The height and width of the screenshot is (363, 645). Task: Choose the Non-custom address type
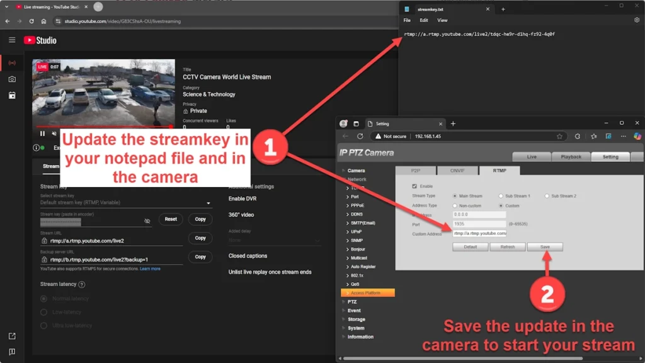(x=455, y=205)
